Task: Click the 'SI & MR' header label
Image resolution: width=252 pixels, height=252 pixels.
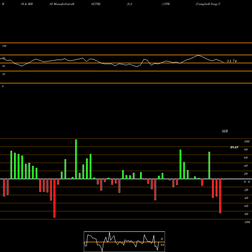Action: pos(27,4)
